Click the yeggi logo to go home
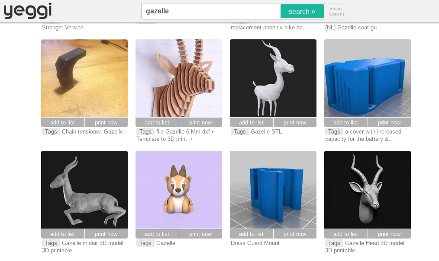This screenshot has height=261, width=439. click(27, 11)
